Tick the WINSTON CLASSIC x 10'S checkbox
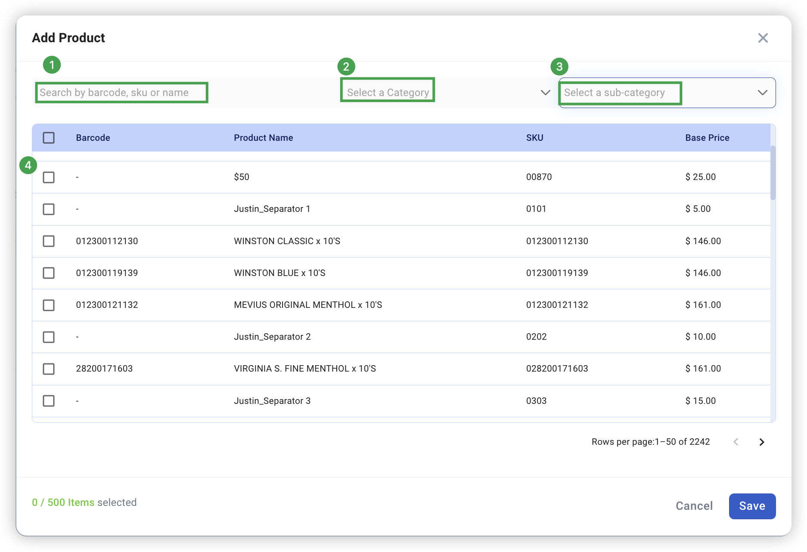The image size is (807, 552). (x=49, y=241)
